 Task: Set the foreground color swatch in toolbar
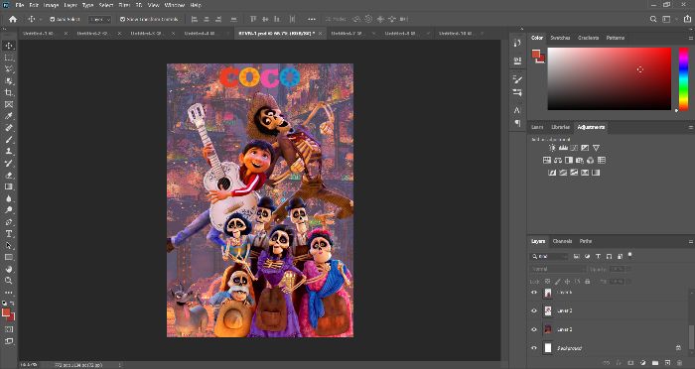(x=6, y=312)
